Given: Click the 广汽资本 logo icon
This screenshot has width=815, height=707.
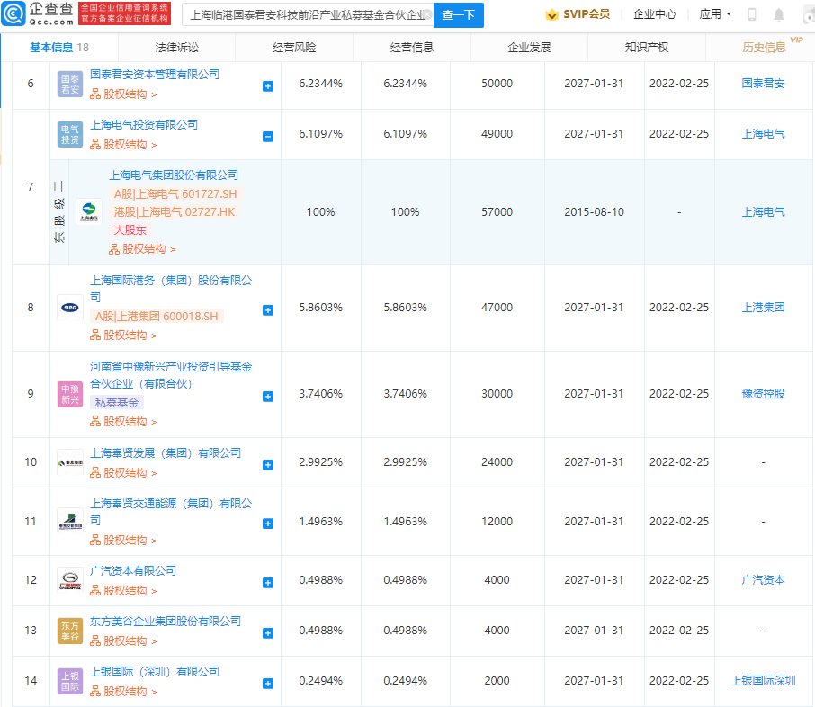Looking at the screenshot, I should tap(69, 580).
